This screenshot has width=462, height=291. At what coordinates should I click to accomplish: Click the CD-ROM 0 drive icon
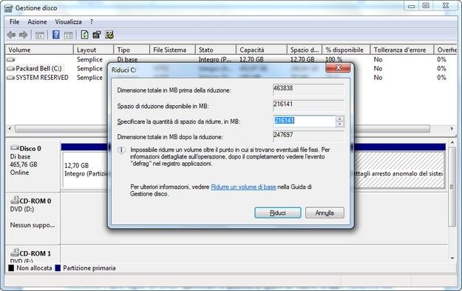coord(15,200)
